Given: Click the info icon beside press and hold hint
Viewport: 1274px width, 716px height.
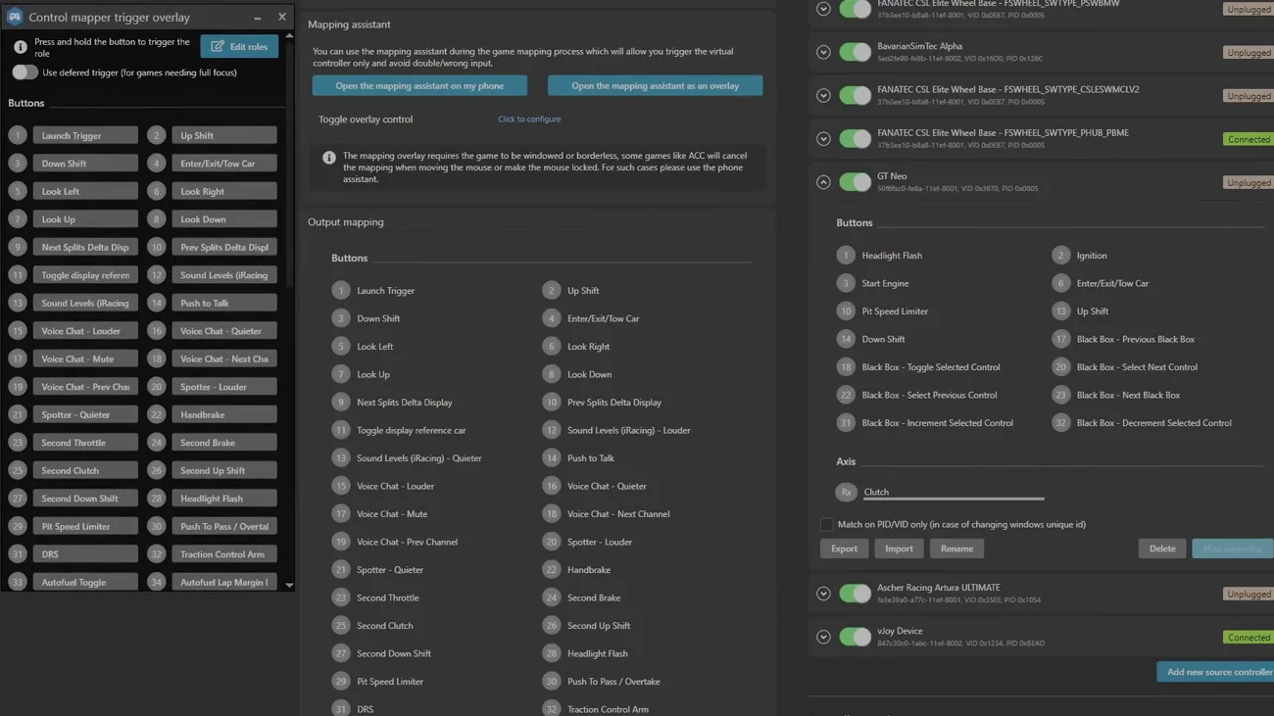Looking at the screenshot, I should click(20, 47).
